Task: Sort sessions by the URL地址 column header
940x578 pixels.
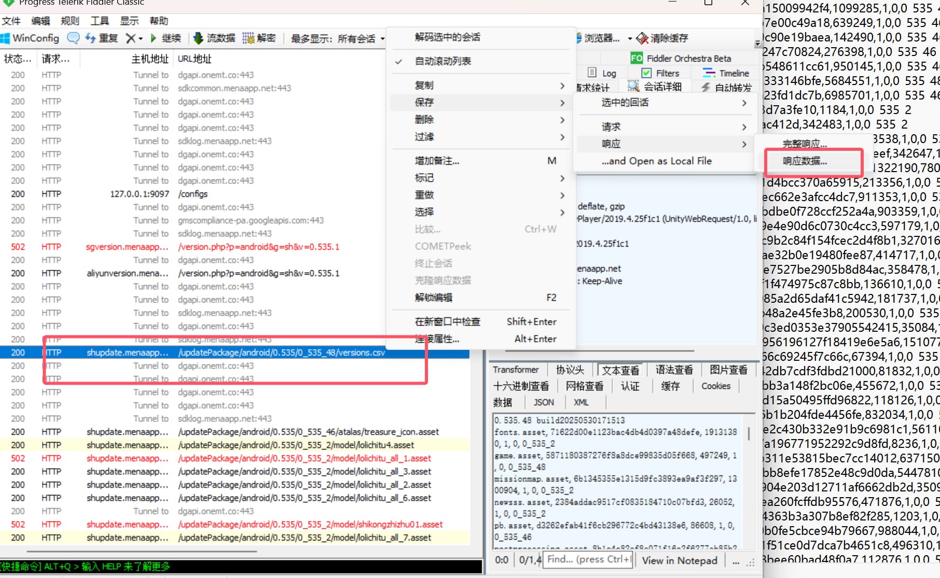Action: 195,59
